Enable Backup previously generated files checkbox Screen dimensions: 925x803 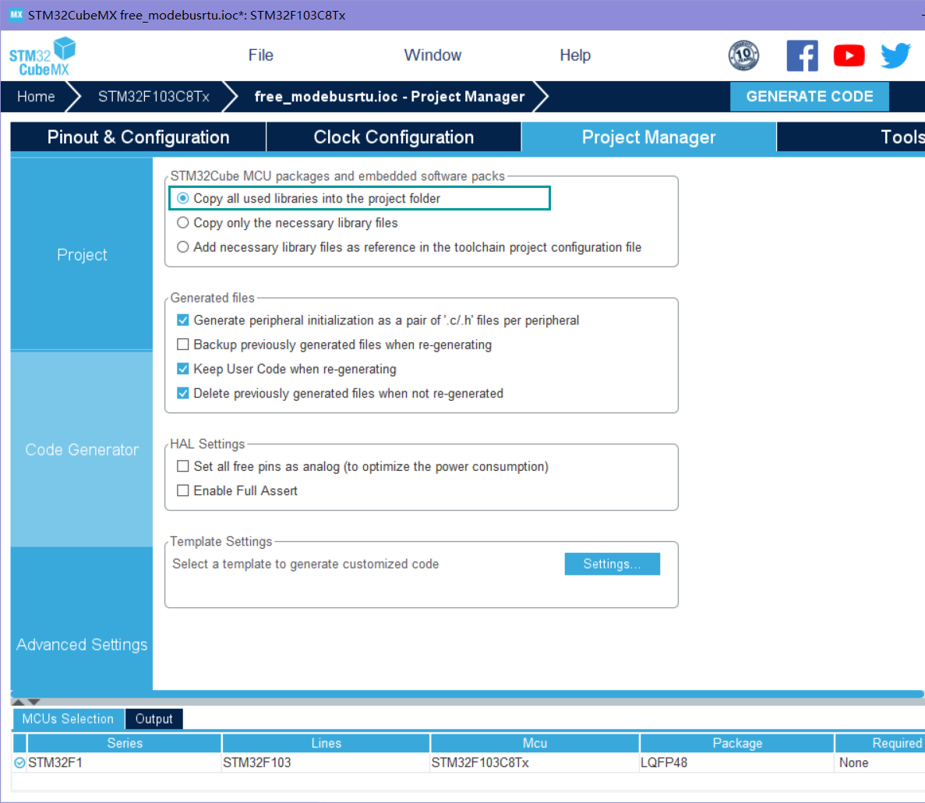[x=183, y=344]
